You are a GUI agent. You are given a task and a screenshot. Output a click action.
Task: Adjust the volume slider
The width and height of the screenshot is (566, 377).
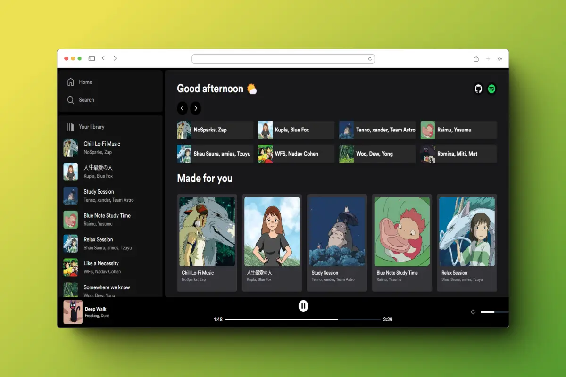click(x=494, y=312)
